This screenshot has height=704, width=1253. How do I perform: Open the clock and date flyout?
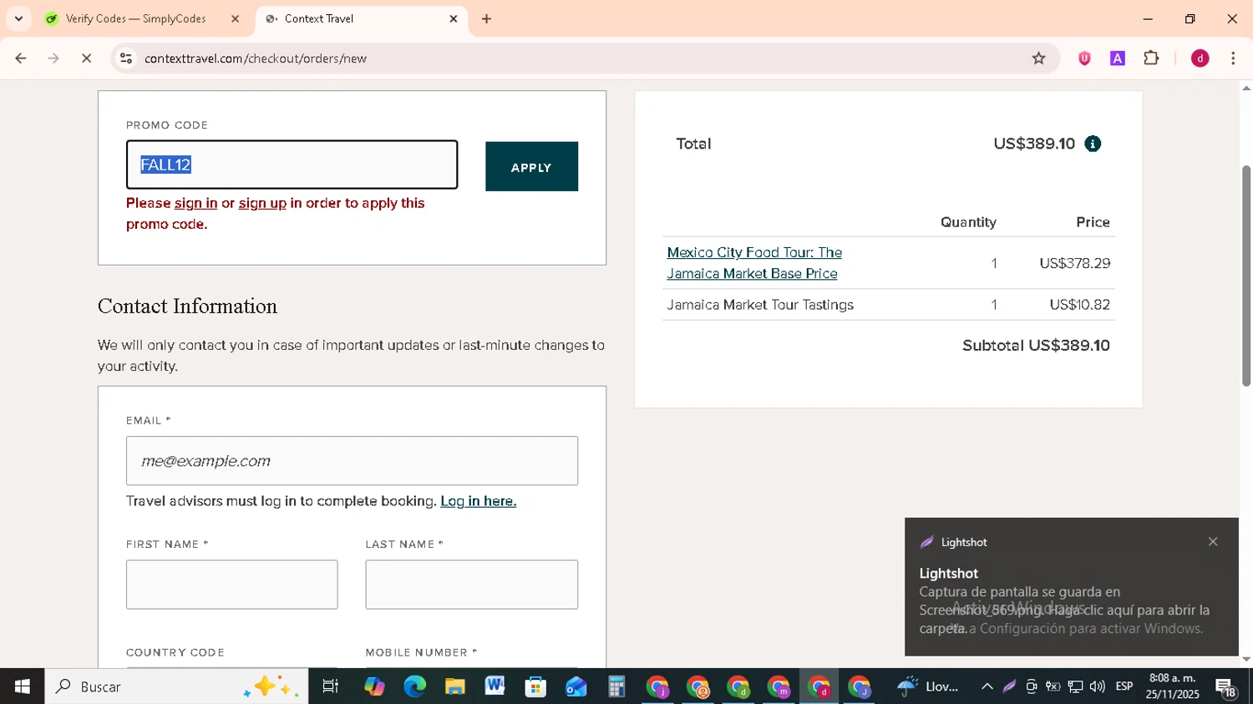click(1172, 686)
